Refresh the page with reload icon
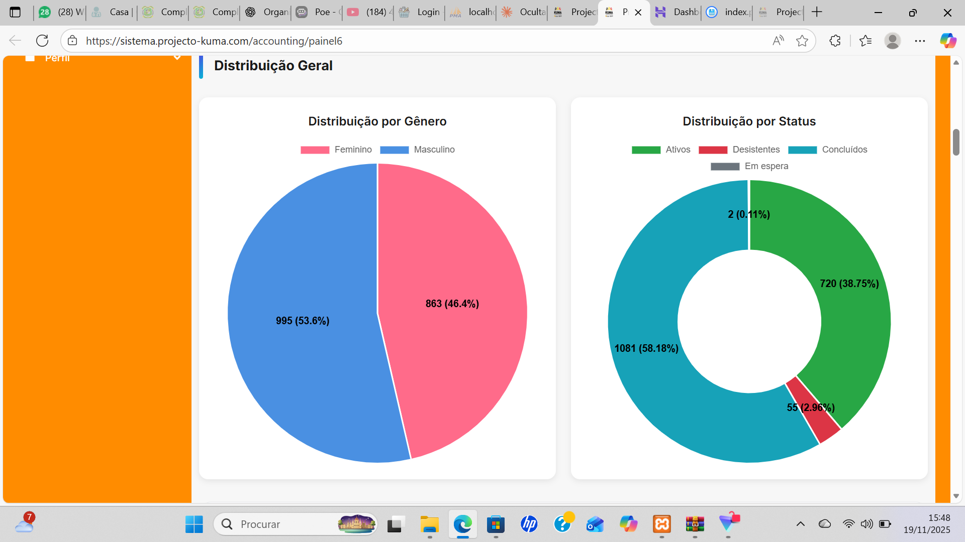Screen dimensions: 965x542 coord(42,41)
